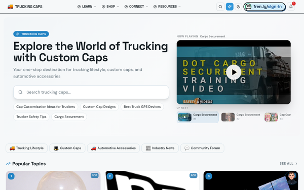
Task: Click the Trucking Caps blue badge
Action: [31, 34]
